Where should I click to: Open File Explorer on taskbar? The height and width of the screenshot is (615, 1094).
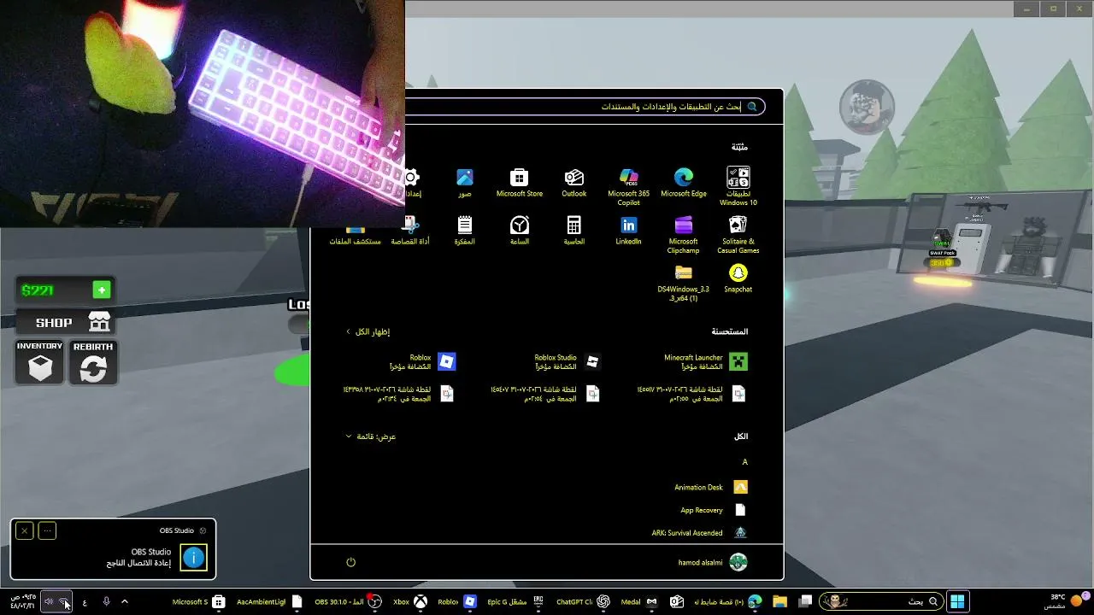[779, 601]
